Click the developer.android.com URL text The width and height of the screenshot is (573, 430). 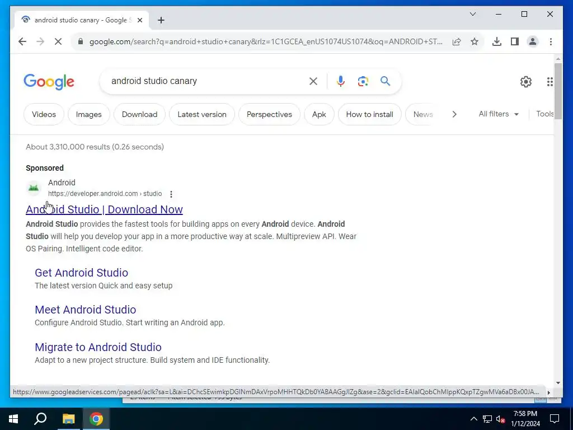point(105,194)
